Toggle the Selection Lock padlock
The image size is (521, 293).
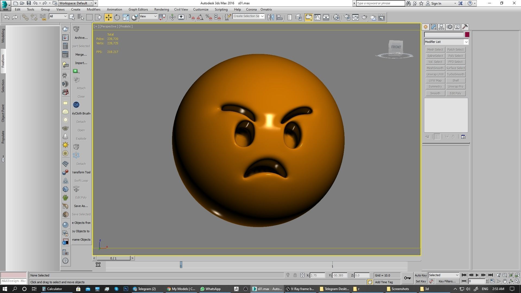coord(295,275)
